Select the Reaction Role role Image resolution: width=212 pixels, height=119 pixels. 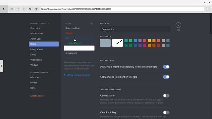[79, 28]
